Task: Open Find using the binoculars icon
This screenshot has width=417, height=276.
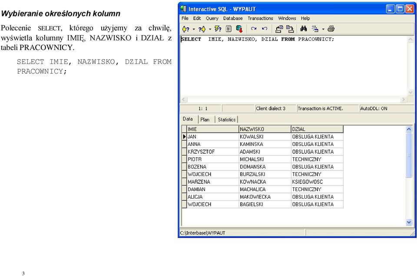Action: point(304,29)
